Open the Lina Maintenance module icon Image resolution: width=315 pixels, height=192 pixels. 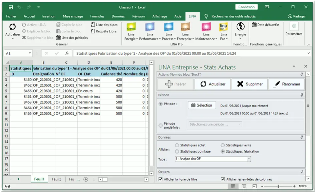coord(206,27)
